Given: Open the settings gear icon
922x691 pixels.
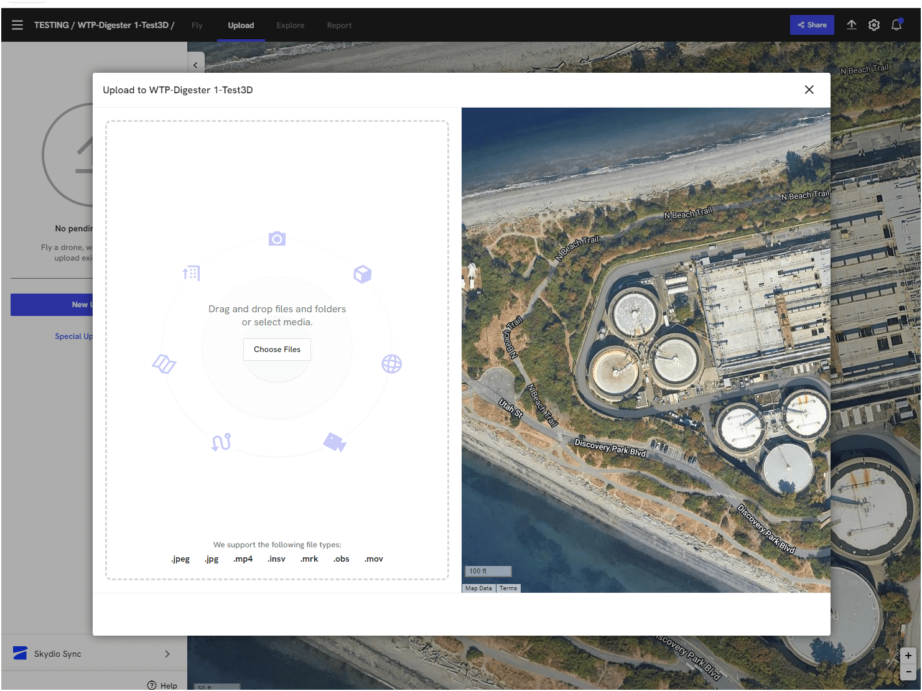Looking at the screenshot, I should 874,25.
